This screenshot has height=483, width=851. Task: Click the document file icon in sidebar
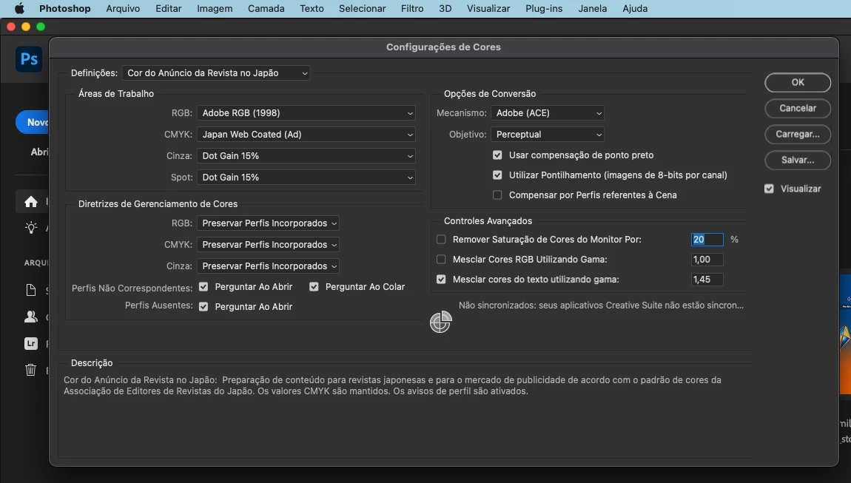point(31,290)
